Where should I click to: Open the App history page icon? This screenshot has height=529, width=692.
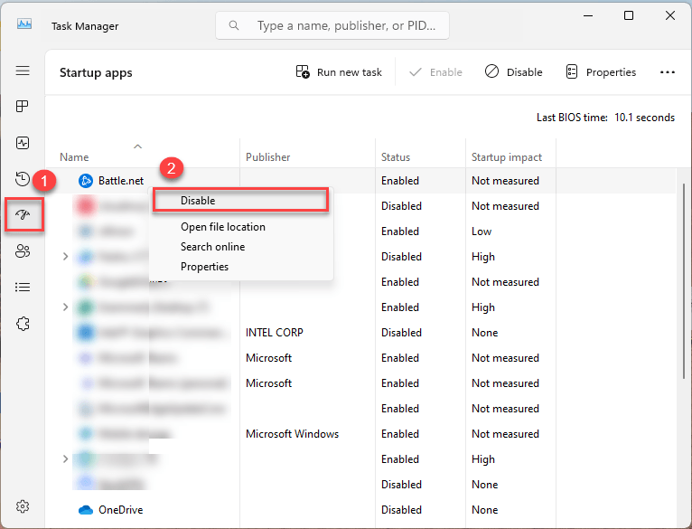coord(23,179)
